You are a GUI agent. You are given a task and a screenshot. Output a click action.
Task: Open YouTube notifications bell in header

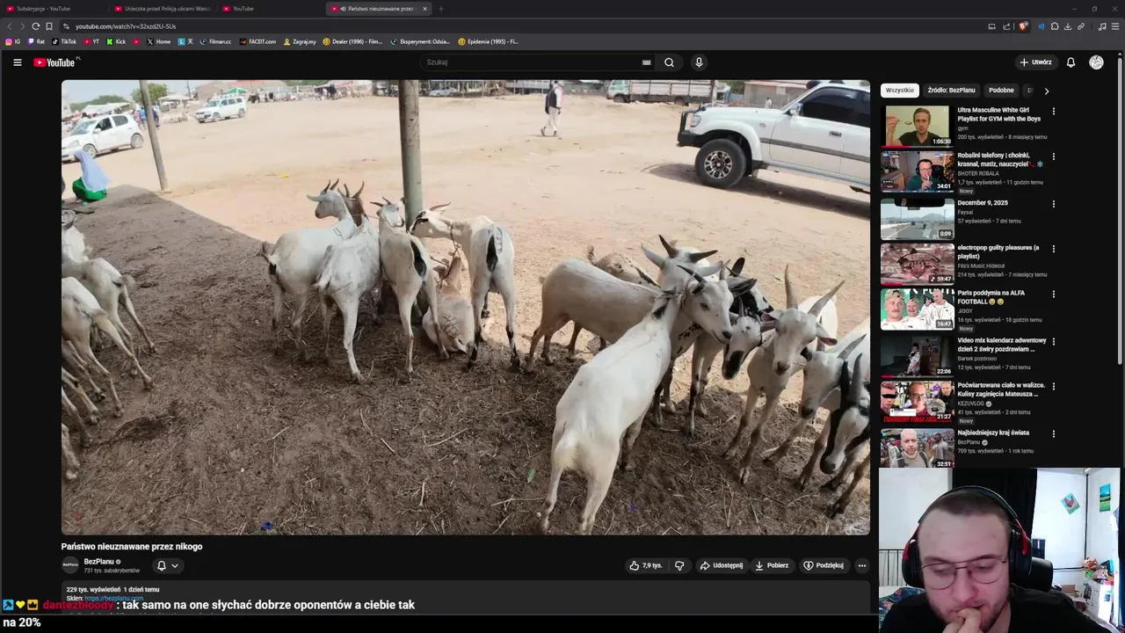point(1071,62)
